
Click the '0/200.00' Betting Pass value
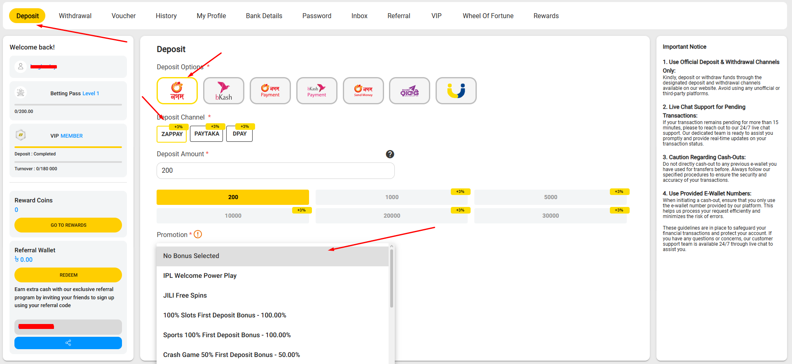coord(24,111)
